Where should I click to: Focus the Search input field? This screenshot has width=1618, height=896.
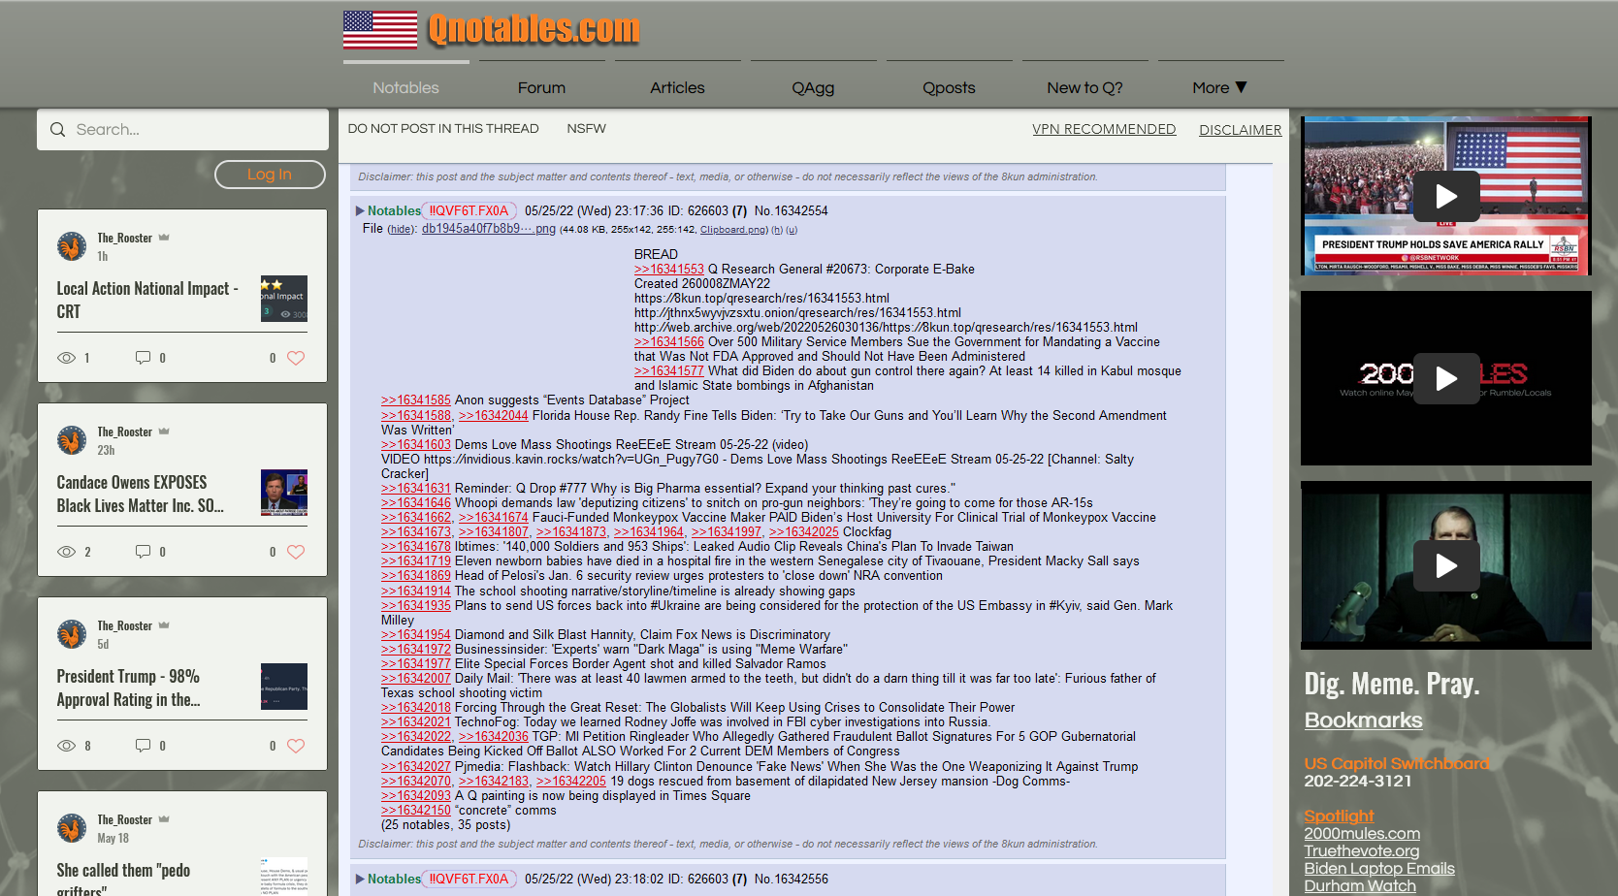coord(182,130)
